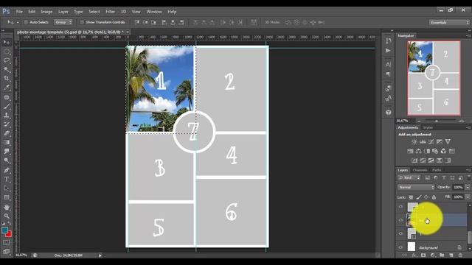Open the Opacity slider arrow
Viewport: 472px width, 265px height.
click(x=468, y=187)
